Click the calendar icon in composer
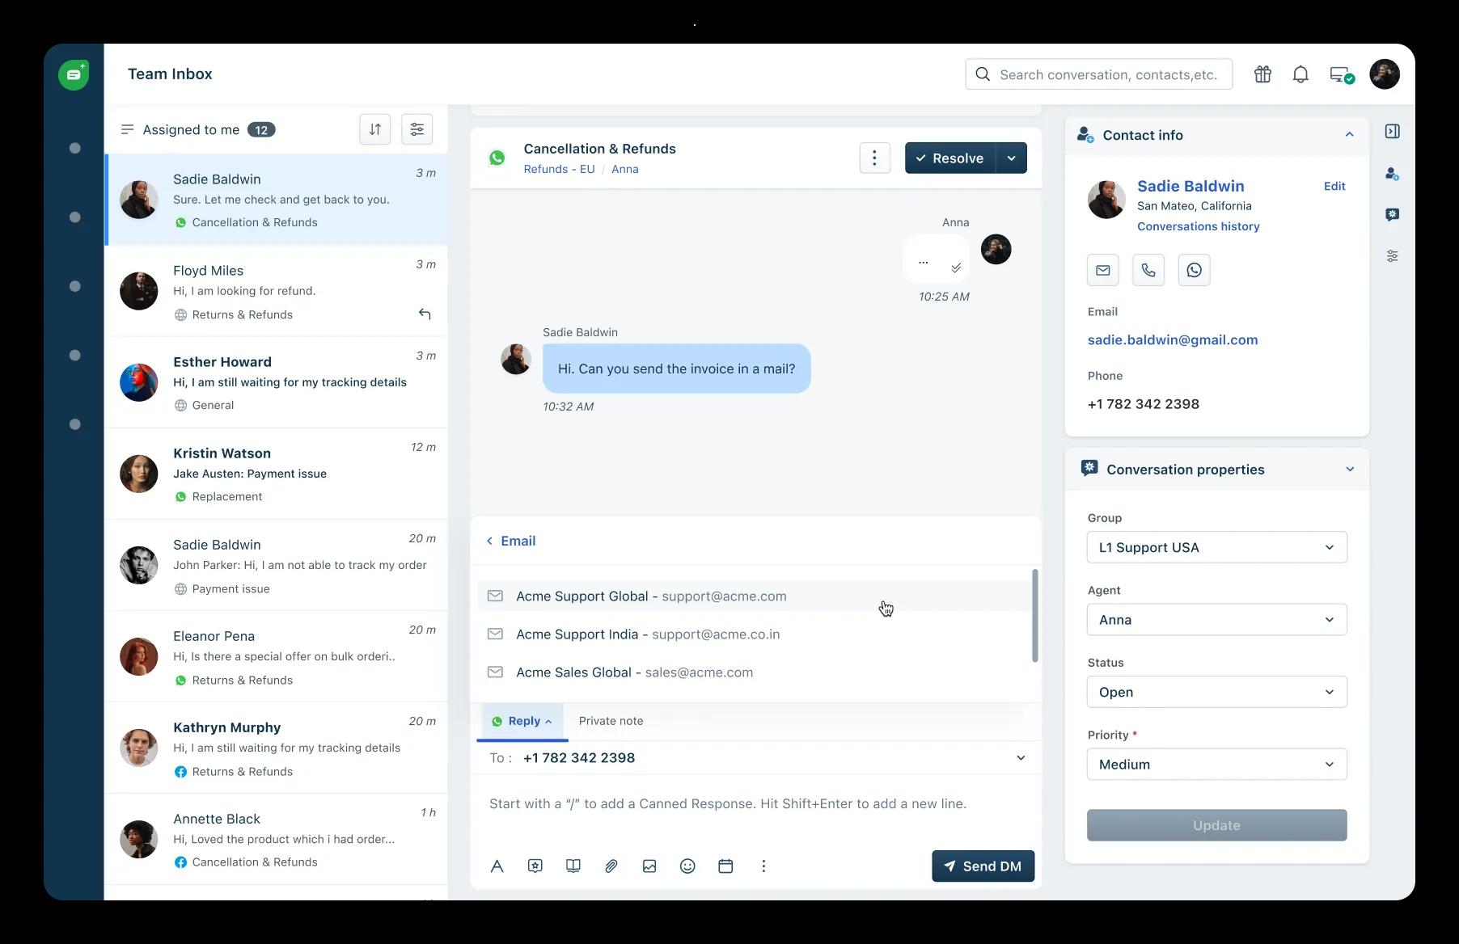The image size is (1459, 944). click(x=725, y=866)
